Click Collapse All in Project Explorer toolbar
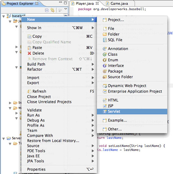 (x=47, y=10)
